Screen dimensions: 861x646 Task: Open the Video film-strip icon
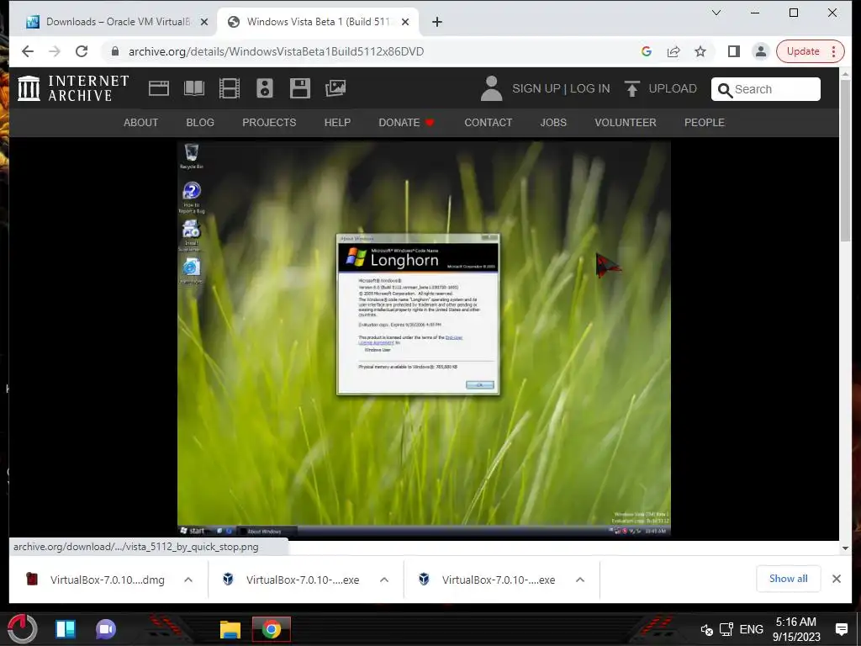(x=229, y=88)
